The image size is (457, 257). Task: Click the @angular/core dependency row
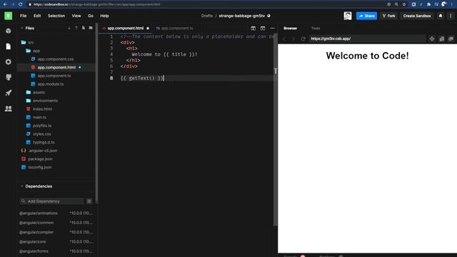(56, 241)
